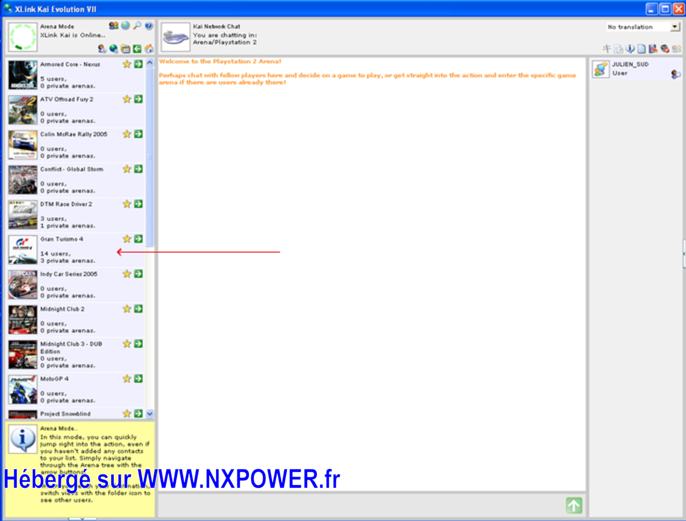Enter Armored Core - Nexus arena green arrow

(x=139, y=64)
